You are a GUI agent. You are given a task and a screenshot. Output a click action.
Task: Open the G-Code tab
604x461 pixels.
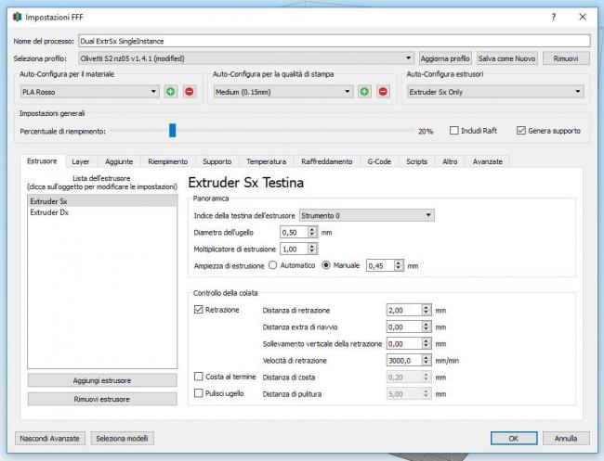point(378,161)
